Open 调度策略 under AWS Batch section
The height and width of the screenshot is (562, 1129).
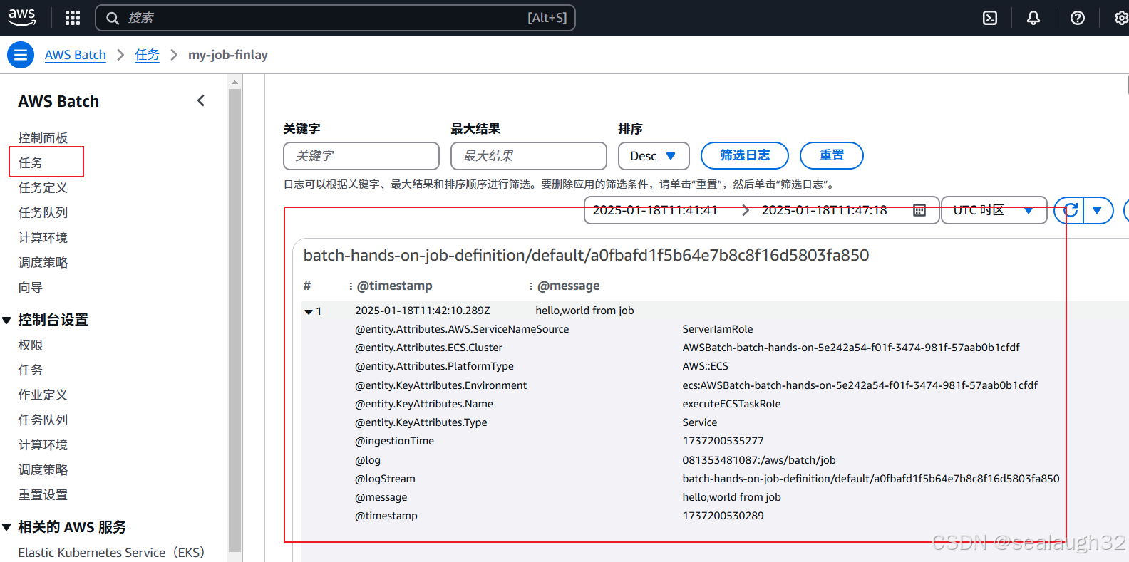click(43, 262)
